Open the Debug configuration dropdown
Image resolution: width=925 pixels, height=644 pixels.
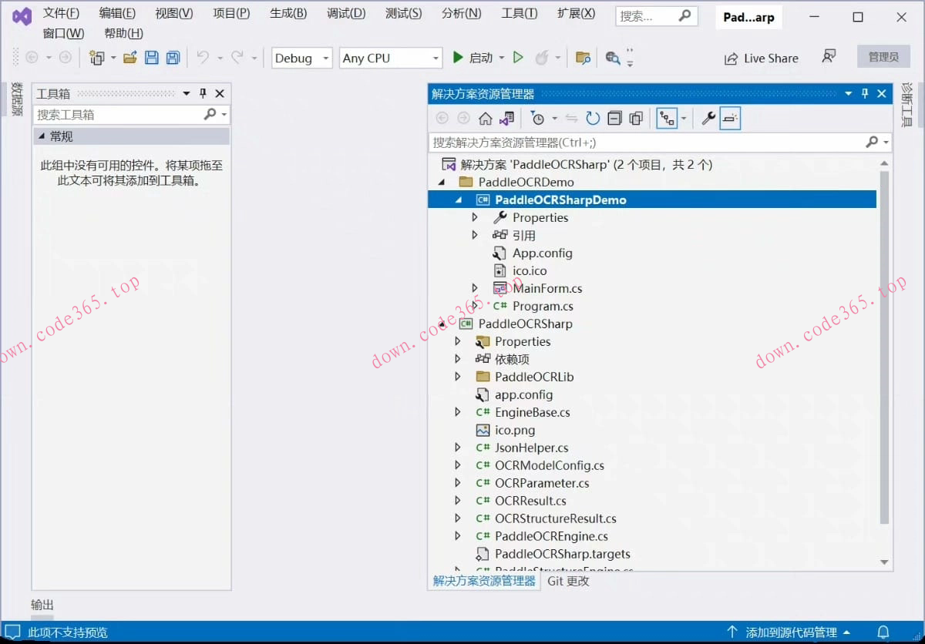click(x=302, y=59)
